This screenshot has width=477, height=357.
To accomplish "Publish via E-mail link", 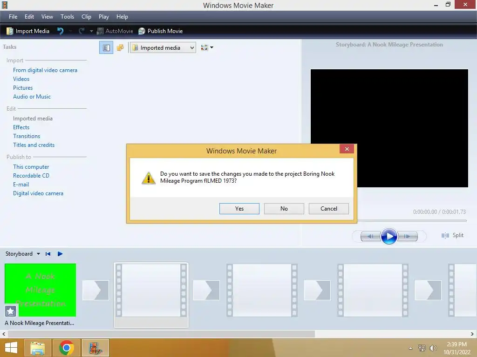I will point(21,184).
